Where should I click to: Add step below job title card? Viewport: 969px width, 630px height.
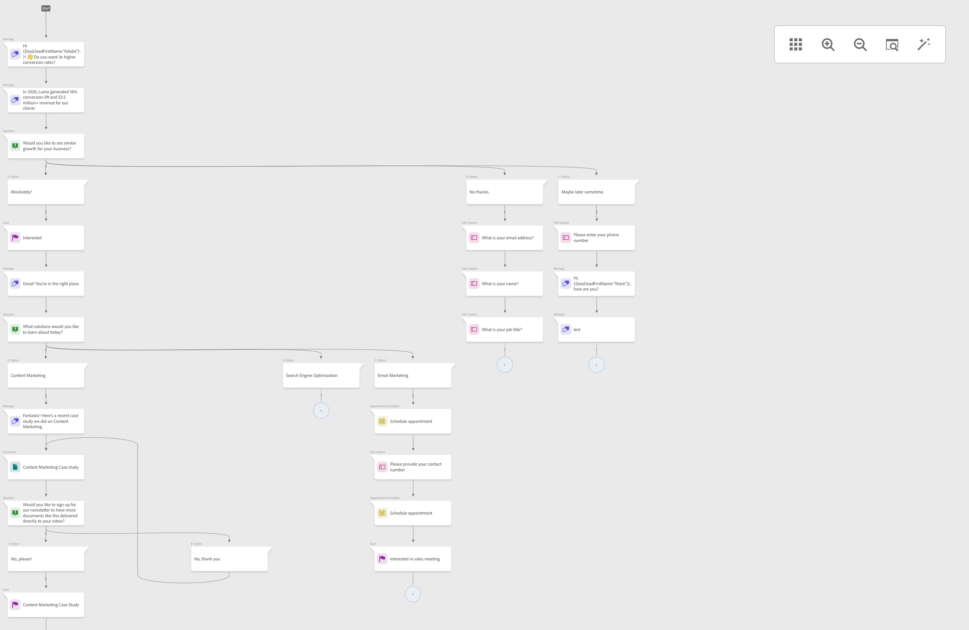[504, 365]
